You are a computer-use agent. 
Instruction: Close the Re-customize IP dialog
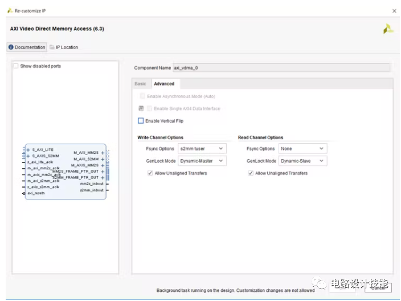[x=394, y=11]
